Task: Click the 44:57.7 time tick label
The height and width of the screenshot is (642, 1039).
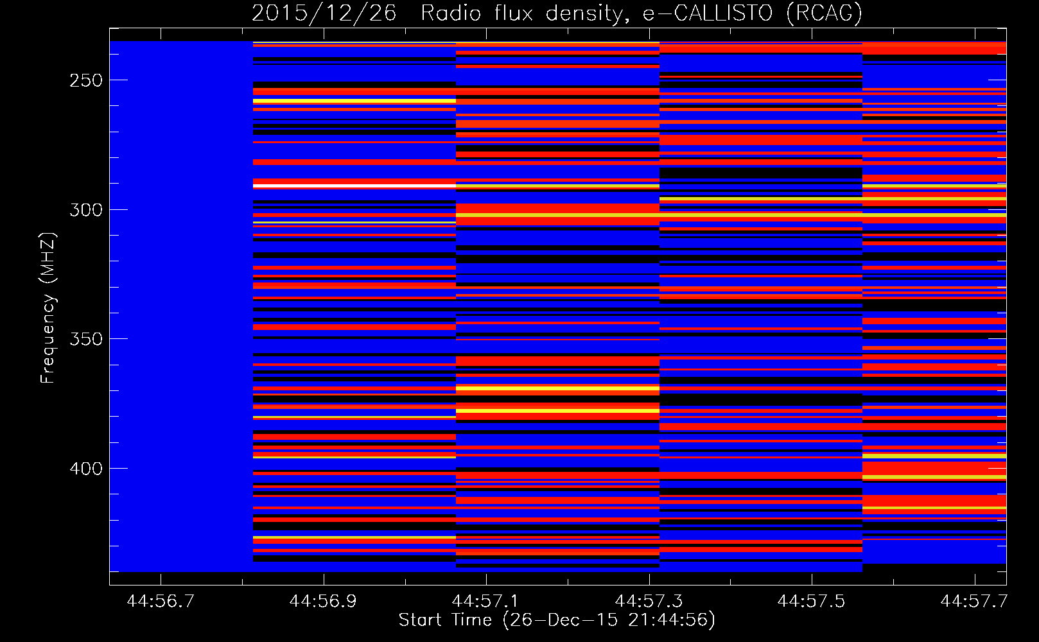Action: [x=974, y=601]
